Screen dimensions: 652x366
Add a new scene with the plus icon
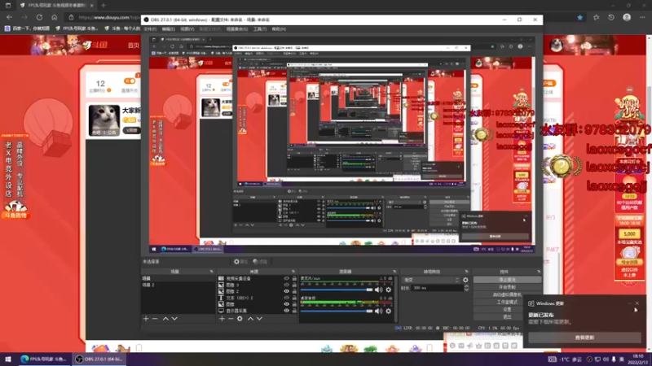click(x=146, y=319)
